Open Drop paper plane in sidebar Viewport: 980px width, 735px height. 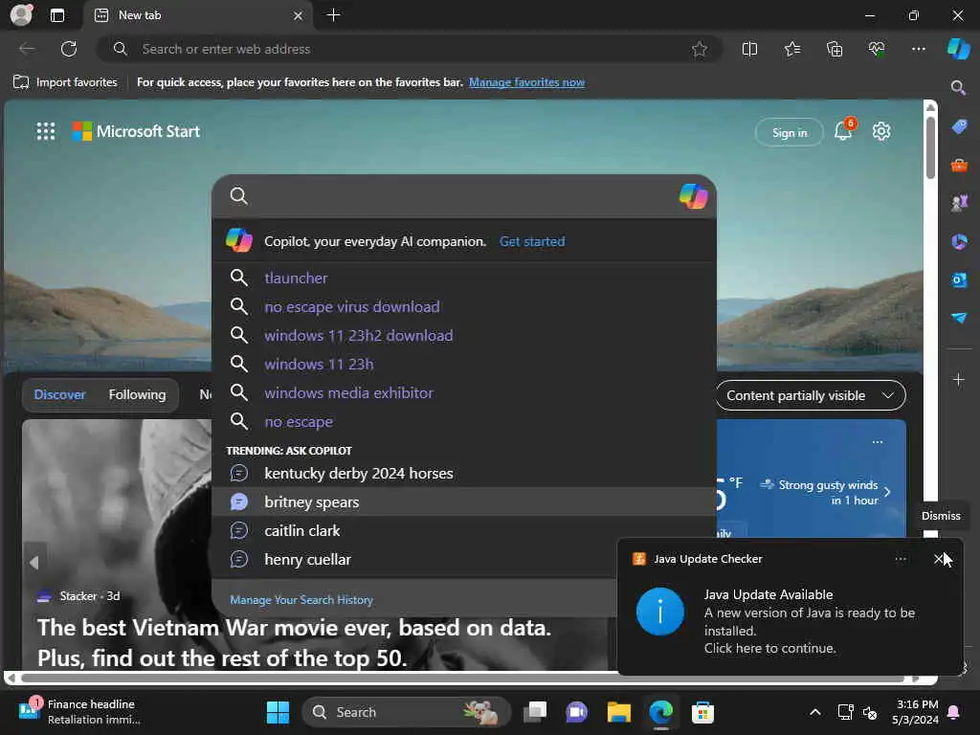coord(959,318)
